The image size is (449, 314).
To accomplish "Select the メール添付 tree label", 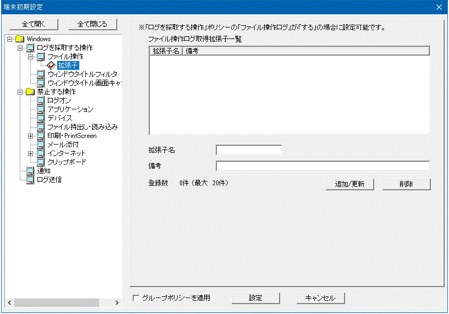I will pos(63,144).
